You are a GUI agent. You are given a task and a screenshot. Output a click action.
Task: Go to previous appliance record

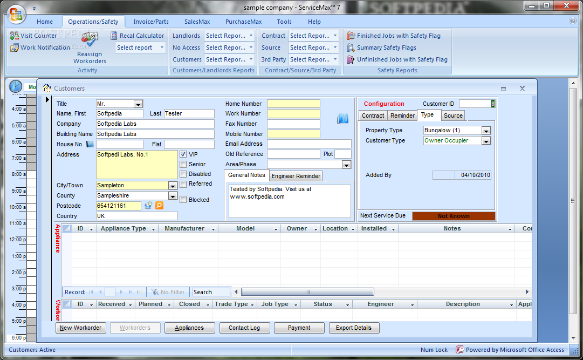click(x=100, y=292)
